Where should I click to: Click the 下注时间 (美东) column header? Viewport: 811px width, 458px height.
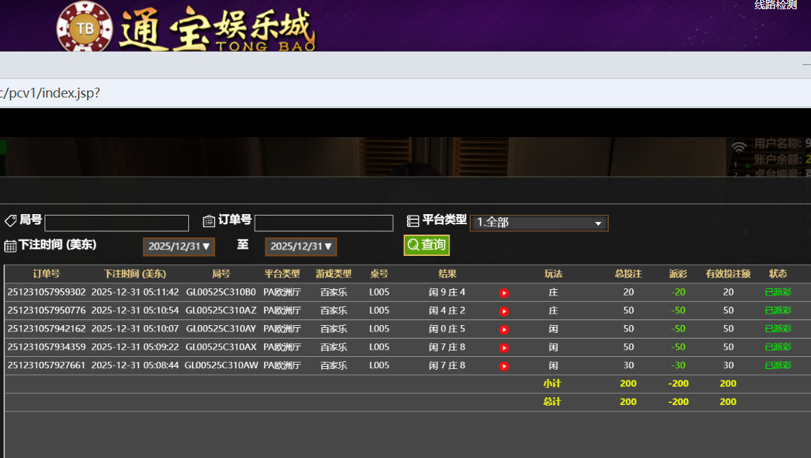(134, 274)
